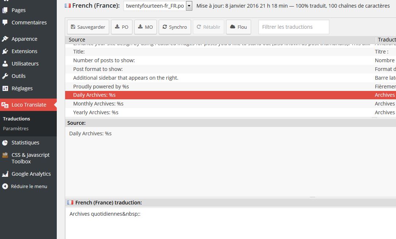Click the French flag next to the language title

point(68,5)
